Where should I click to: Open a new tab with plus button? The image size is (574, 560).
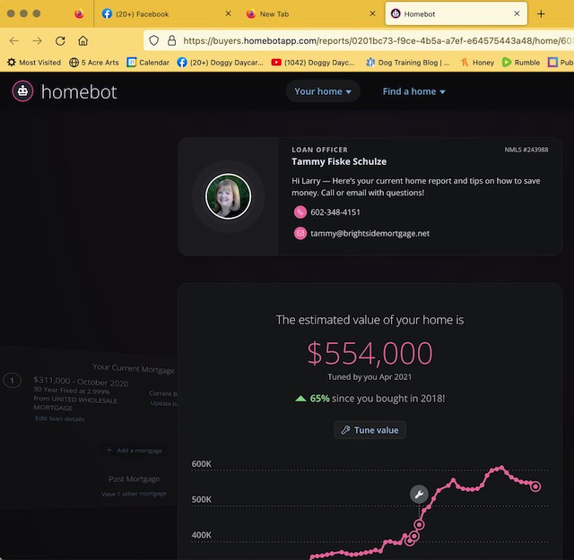click(541, 14)
